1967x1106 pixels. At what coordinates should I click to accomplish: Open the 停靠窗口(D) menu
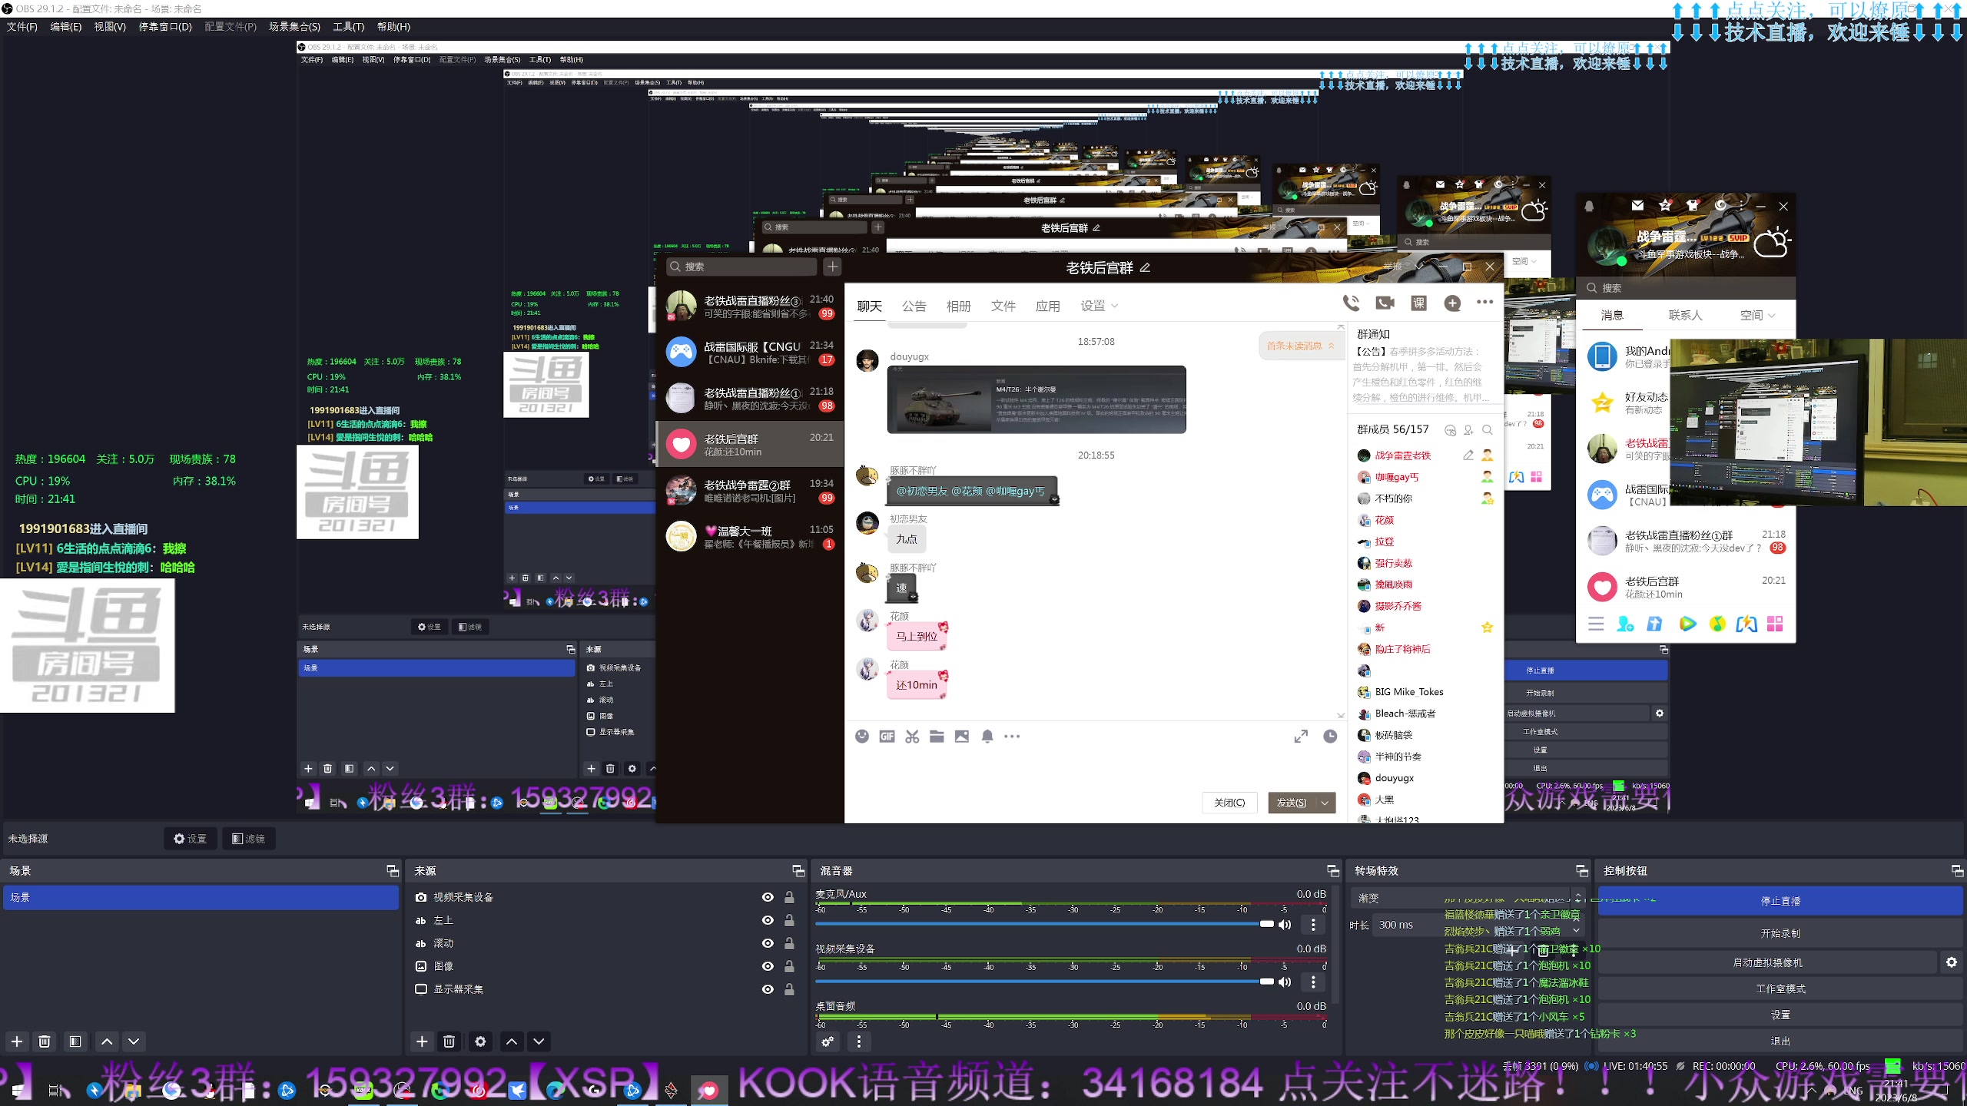click(165, 27)
